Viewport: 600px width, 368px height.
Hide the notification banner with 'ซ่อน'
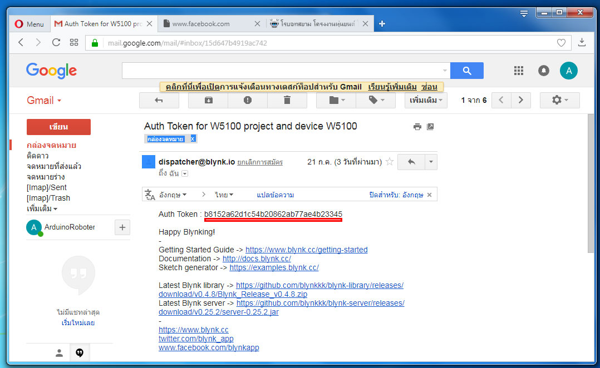[x=429, y=87]
